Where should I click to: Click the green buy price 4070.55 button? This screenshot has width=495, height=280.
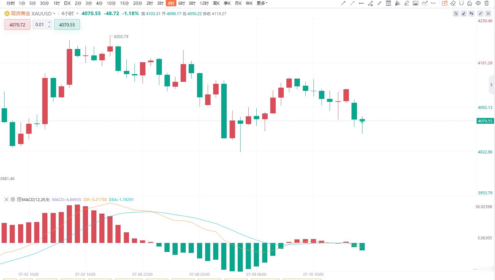(x=67, y=24)
